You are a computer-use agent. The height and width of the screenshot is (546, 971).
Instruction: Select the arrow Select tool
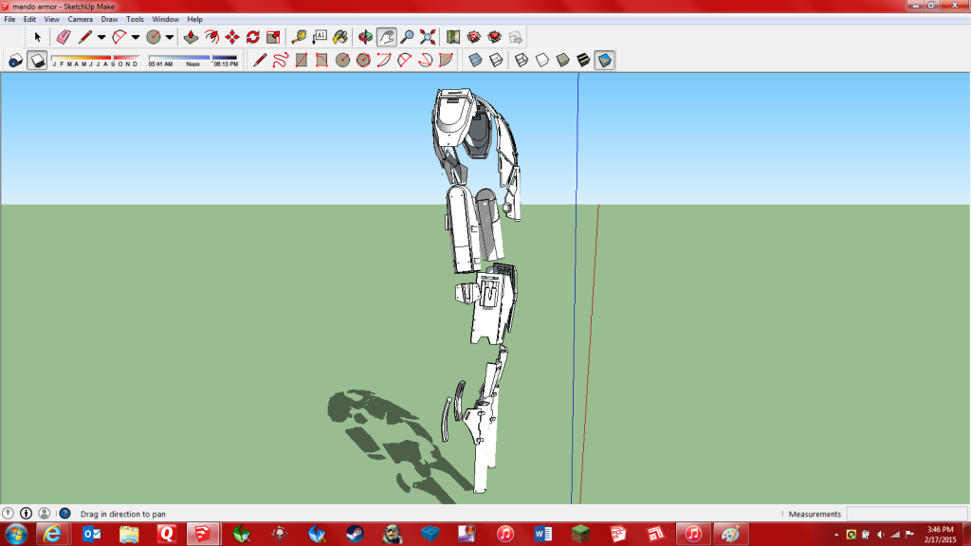37,37
